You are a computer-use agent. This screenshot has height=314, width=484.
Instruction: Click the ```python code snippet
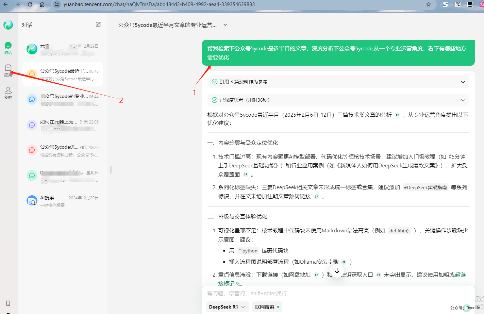(248, 251)
